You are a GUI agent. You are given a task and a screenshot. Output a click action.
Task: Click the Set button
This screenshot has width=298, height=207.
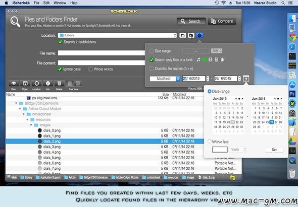click(x=274, y=150)
